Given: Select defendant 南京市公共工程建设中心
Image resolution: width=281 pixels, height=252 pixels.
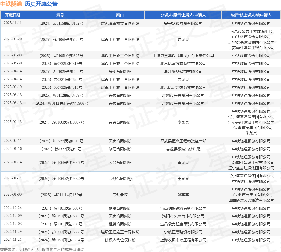Looking at the screenshot, I should 251,31.
